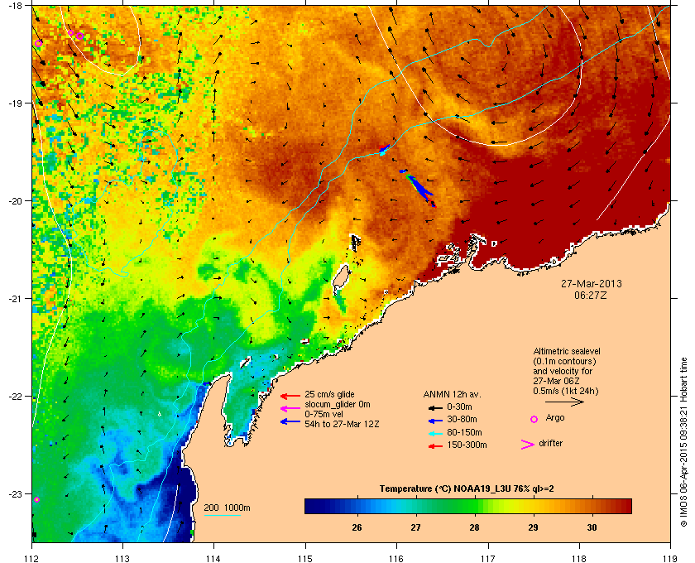Click the 54h to 27-Mar 12Z label
The width and height of the screenshot is (695, 563).
tap(342, 424)
